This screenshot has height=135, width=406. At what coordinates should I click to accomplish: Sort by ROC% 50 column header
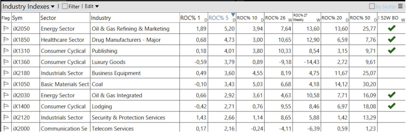coord(360,18)
